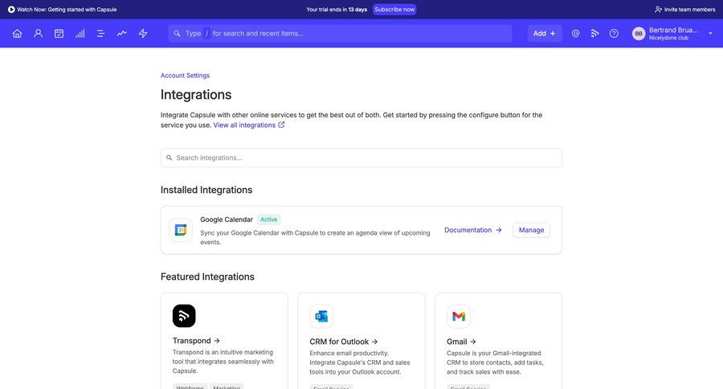Screen dimensions: 723x389
Task: Go to the Home dashboard icon
Action: coord(17,34)
